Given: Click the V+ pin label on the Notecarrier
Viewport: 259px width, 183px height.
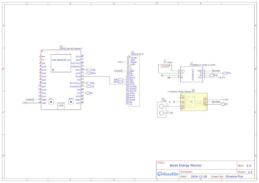Looking at the screenshot, I should point(131,69).
